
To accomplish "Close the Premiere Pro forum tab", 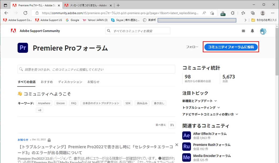I will coord(59,6).
